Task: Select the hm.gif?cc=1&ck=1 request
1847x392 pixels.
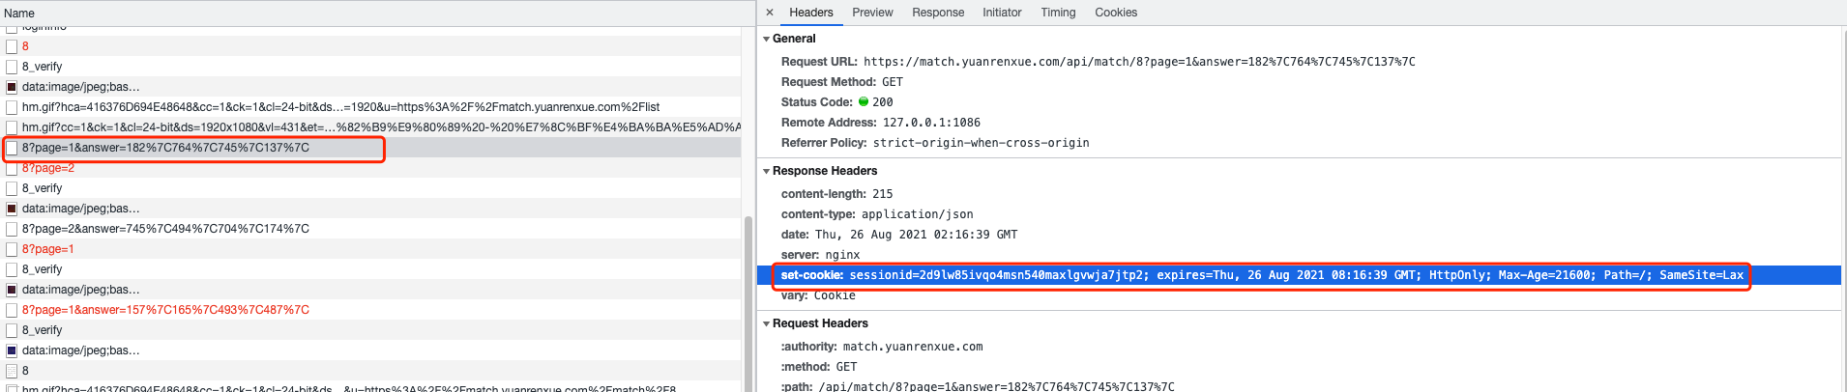Action: click(x=370, y=127)
